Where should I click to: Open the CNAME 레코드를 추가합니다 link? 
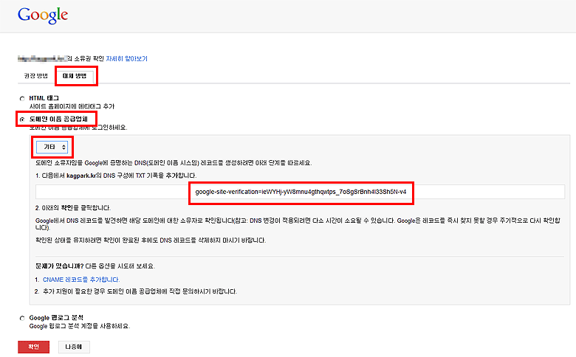81,280
